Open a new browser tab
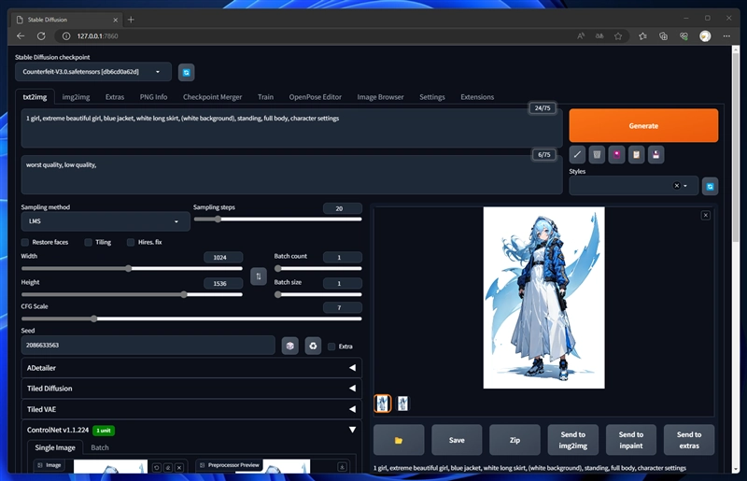This screenshot has height=481, width=747. 131,20
